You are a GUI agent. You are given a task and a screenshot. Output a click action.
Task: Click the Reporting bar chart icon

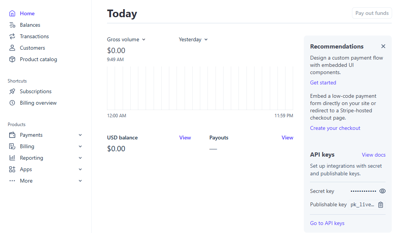[12, 158]
